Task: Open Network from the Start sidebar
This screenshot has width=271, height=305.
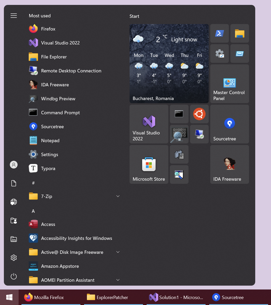Action: [14, 202]
